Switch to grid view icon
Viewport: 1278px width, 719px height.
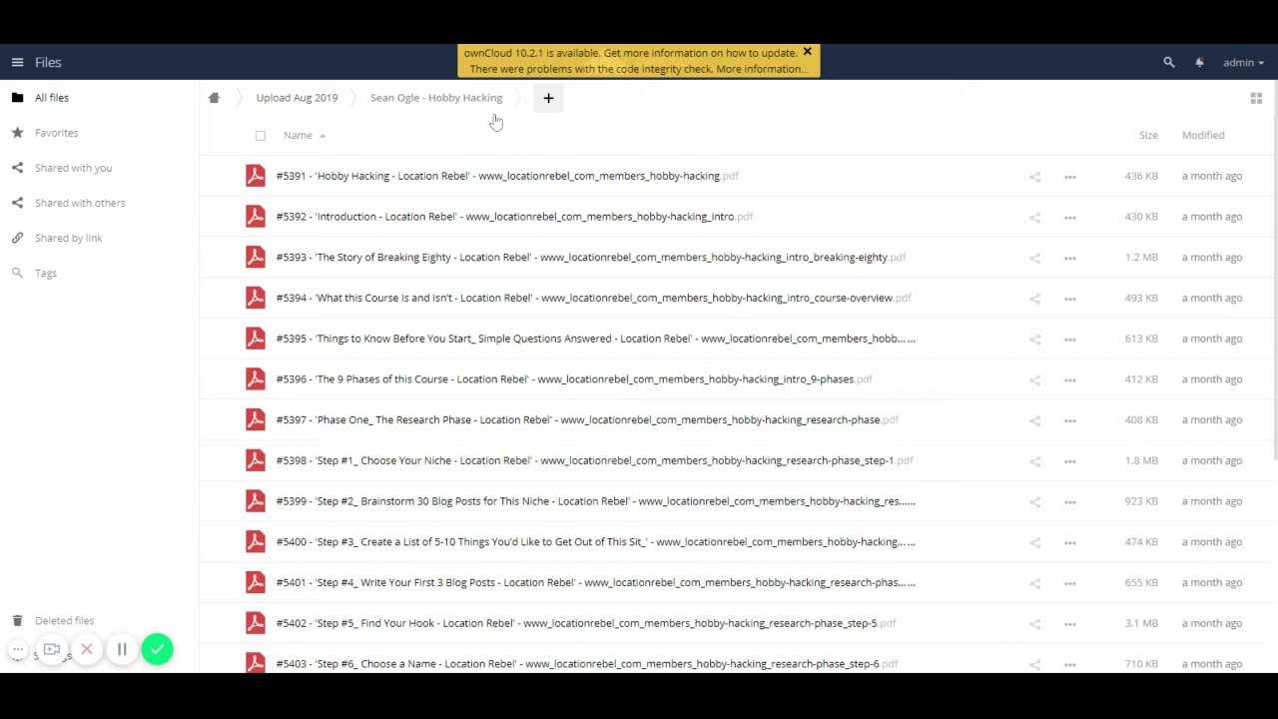coord(1256,98)
